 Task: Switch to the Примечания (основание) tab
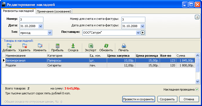point(54,11)
